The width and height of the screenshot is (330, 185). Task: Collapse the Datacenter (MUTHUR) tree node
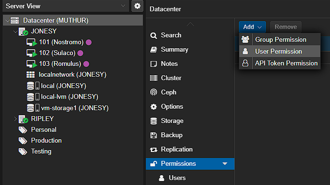(7, 21)
